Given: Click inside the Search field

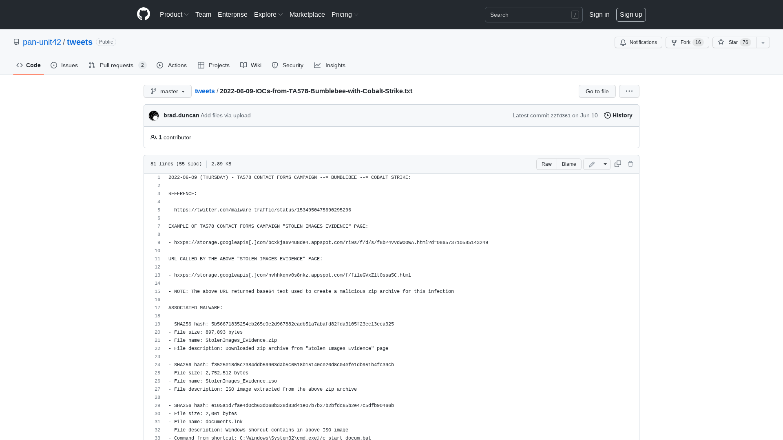Looking at the screenshot, I should click(x=530, y=15).
